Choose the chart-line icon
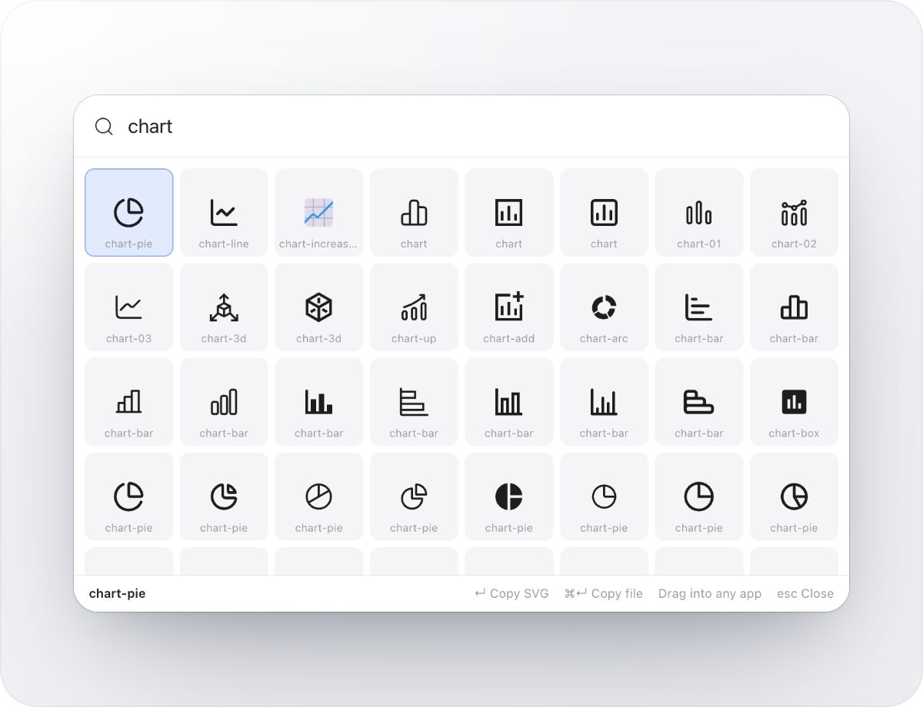Screen dimensions: 923x707 pos(224,213)
